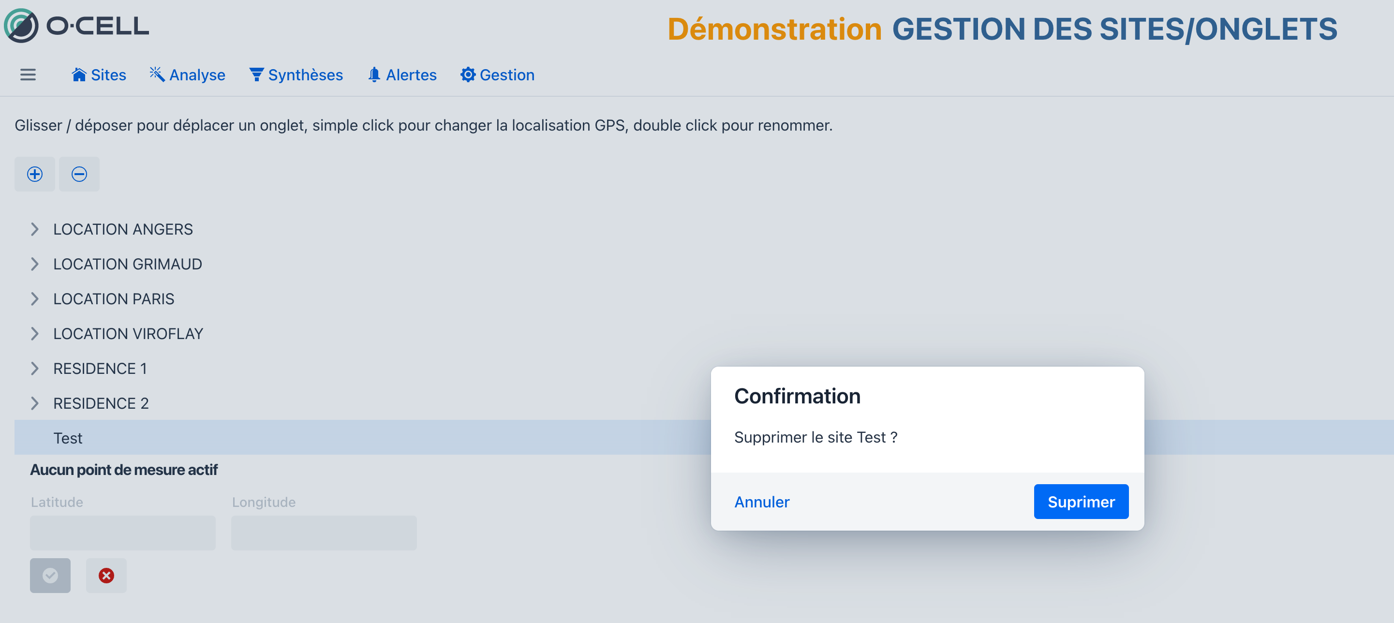Image resolution: width=1394 pixels, height=623 pixels.
Task: Select the LOCATION VIROFLAY site name
Action: (128, 334)
